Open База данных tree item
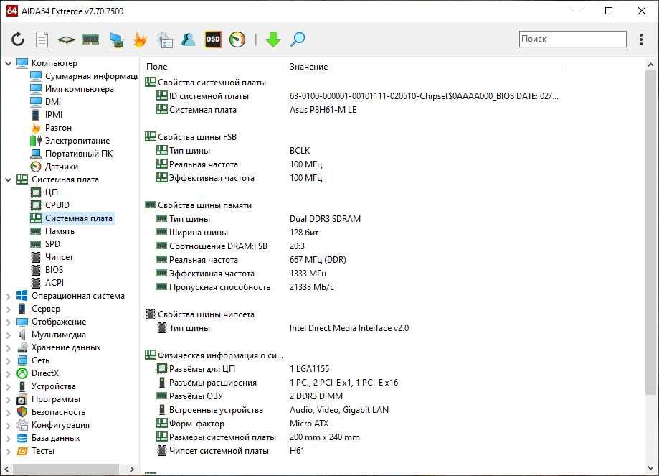 (x=48, y=439)
